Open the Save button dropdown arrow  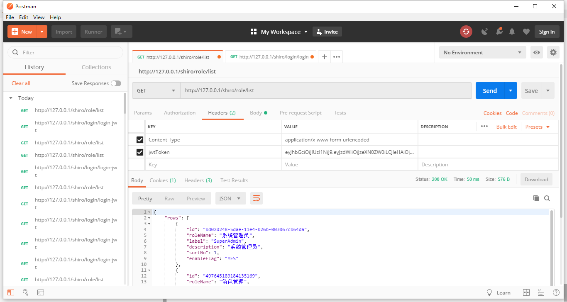click(547, 90)
